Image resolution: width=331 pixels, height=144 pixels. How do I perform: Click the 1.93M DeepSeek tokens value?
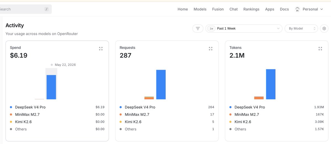(319, 107)
